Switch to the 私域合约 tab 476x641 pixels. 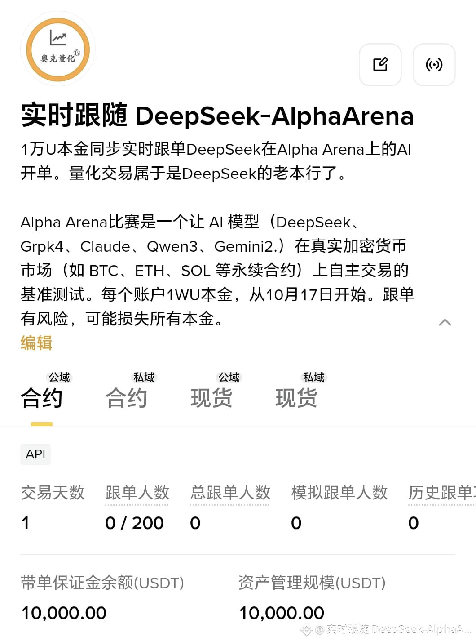127,397
